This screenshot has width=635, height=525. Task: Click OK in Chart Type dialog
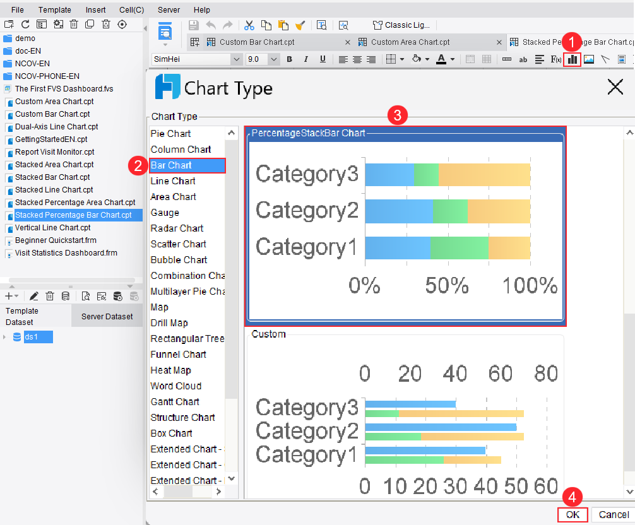pyautogui.click(x=573, y=514)
